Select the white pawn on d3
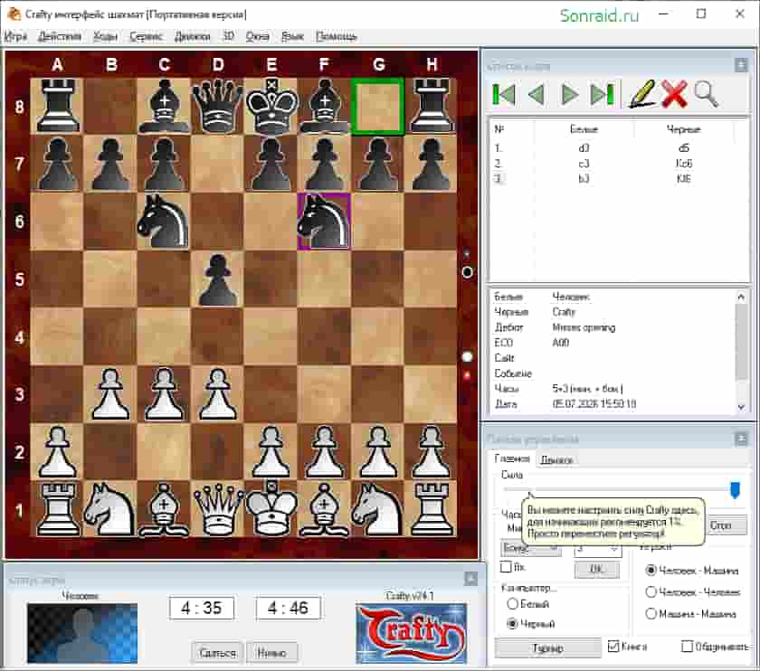Viewport: 760px width, 671px height. click(218, 394)
